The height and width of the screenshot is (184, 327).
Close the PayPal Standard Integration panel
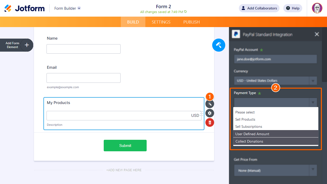point(317,34)
